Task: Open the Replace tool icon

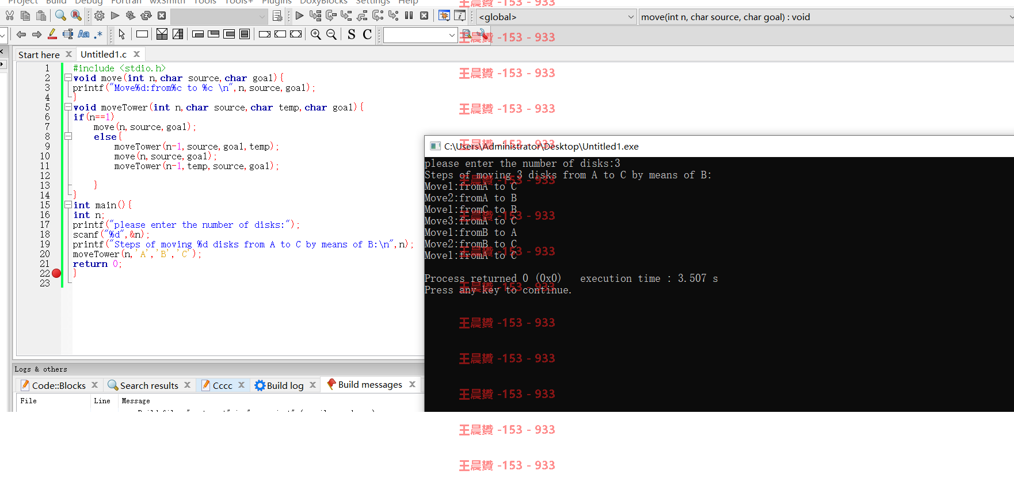Action: click(x=76, y=16)
